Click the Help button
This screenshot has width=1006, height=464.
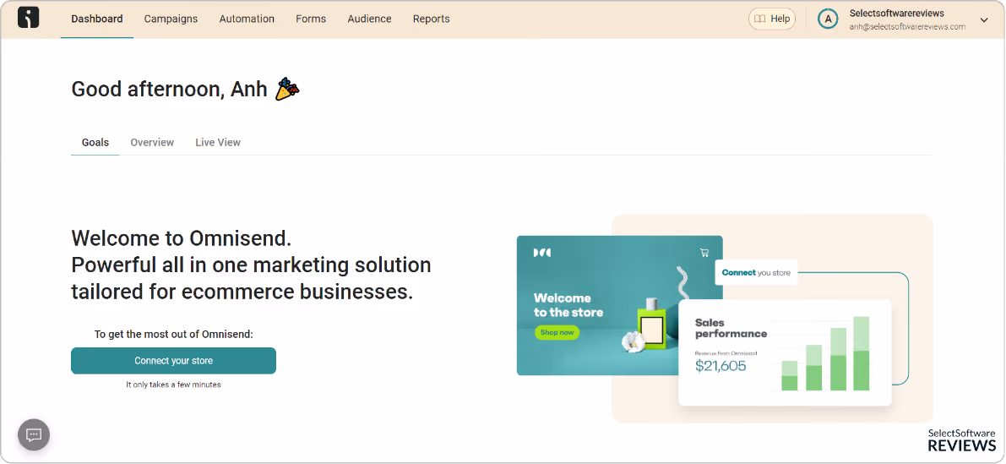pyautogui.click(x=772, y=19)
